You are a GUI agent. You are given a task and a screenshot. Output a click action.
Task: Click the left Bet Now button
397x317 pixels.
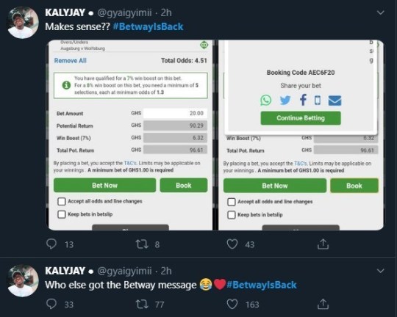coord(105,186)
